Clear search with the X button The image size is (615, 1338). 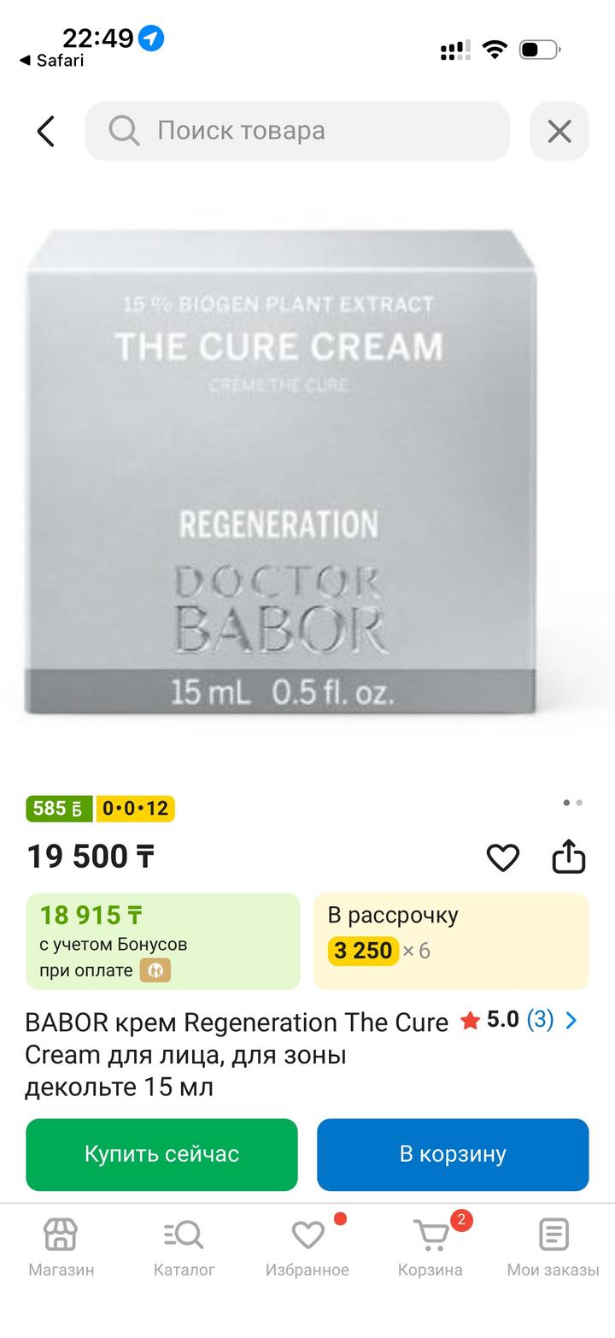559,132
